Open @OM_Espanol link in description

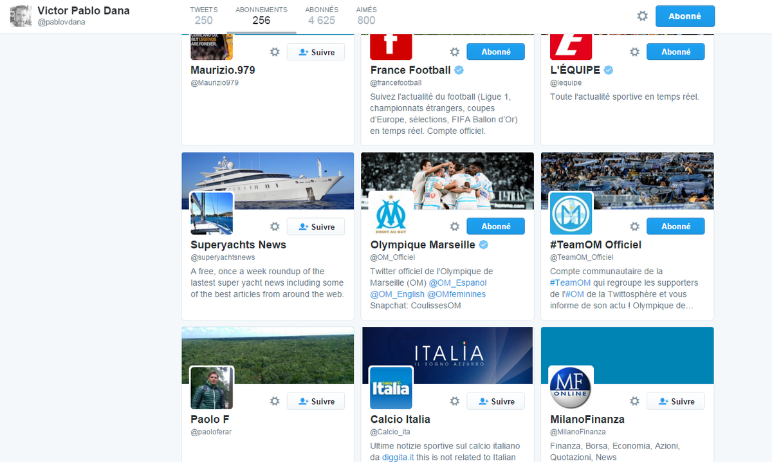458,282
